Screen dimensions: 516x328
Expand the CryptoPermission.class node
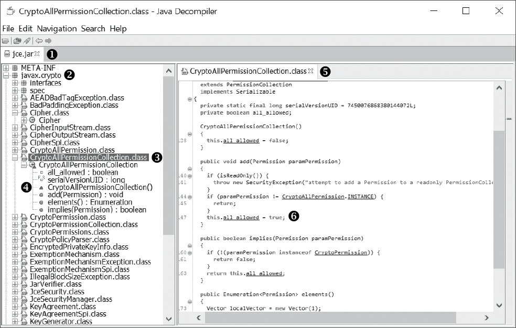click(x=15, y=217)
